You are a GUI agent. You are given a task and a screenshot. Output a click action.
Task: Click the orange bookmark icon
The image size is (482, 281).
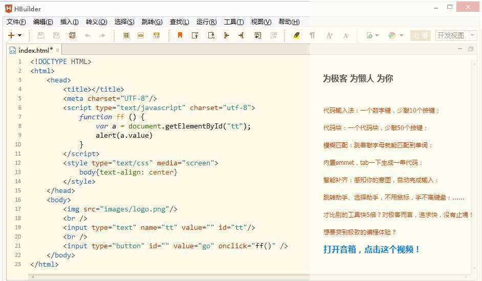coord(180,35)
